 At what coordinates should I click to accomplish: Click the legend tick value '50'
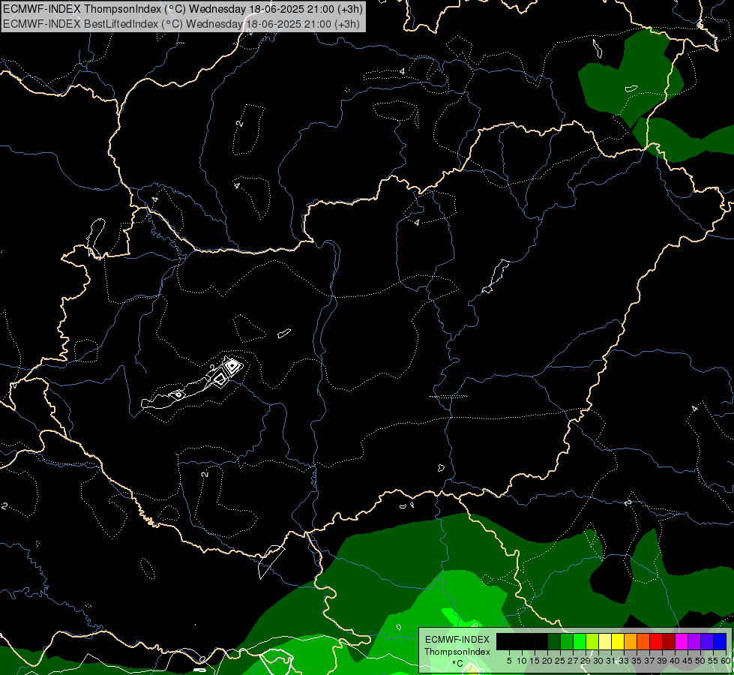(701, 661)
